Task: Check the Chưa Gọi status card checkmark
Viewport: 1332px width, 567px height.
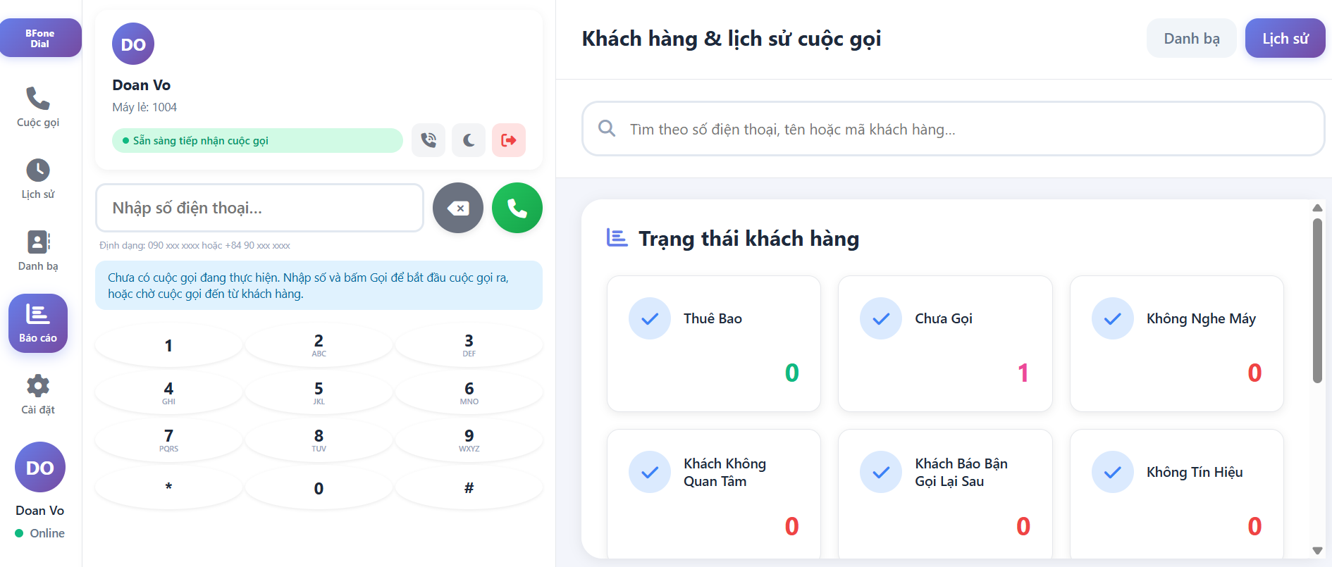Action: (x=880, y=318)
